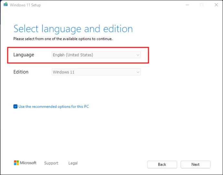Minimize the Windows 11 Setup window
Image resolution: width=223 pixels, height=175 pixels.
coord(187,5)
